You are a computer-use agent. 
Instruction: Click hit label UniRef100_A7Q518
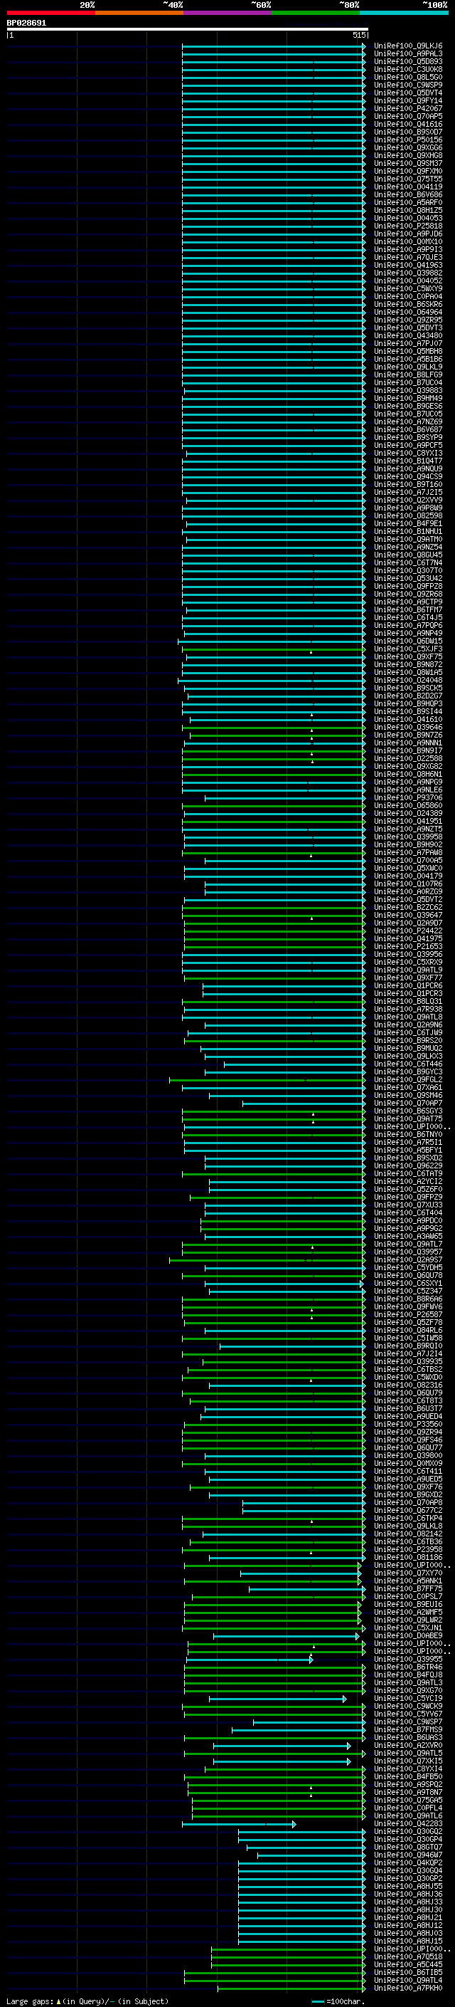tap(408, 1956)
